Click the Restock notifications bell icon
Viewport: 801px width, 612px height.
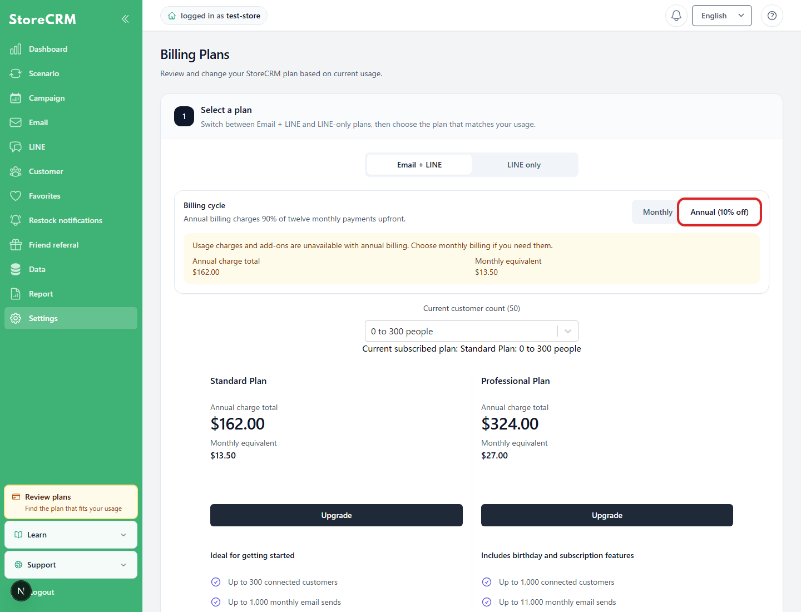click(16, 220)
